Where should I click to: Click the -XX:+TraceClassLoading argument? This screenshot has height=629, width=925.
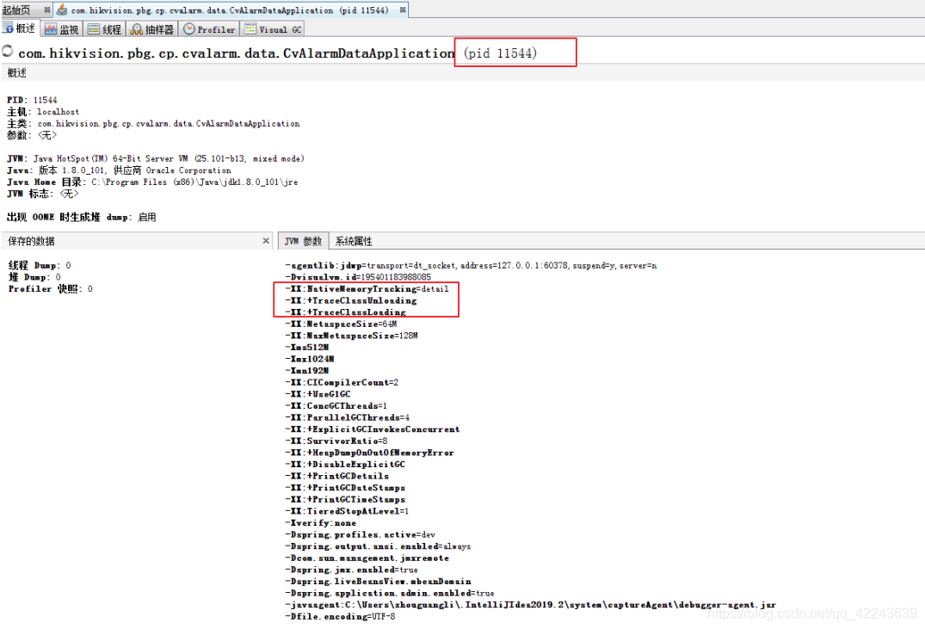[346, 312]
